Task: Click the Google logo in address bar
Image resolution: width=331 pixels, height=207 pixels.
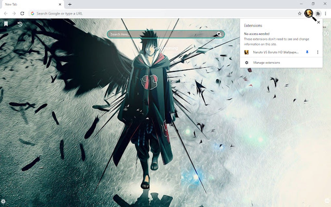Action: 32,14
